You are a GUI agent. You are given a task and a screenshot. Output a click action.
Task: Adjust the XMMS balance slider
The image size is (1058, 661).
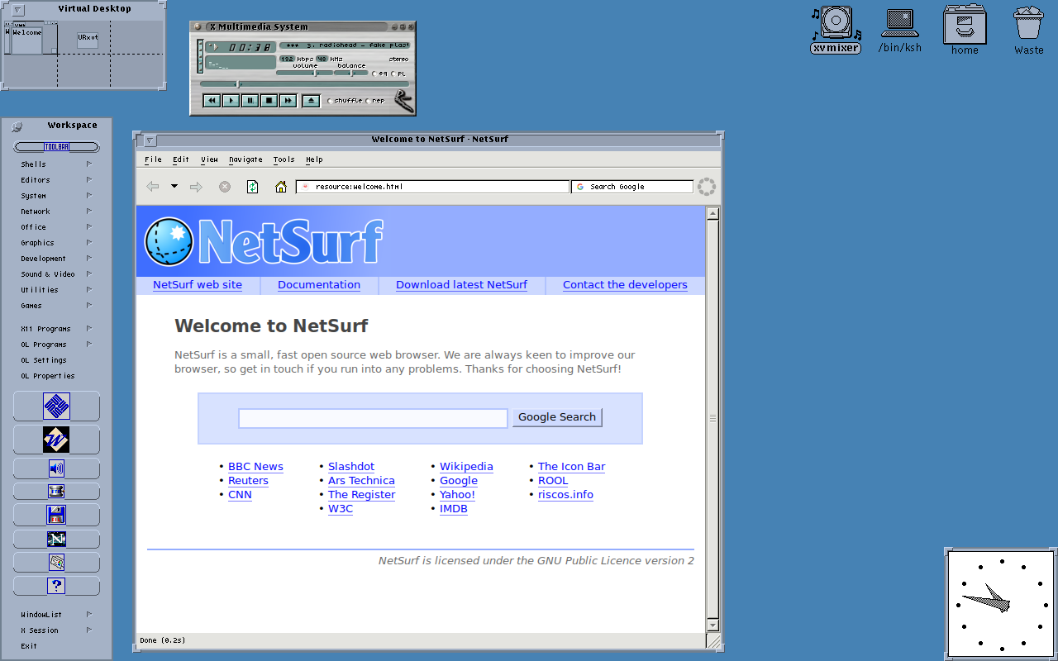point(351,73)
